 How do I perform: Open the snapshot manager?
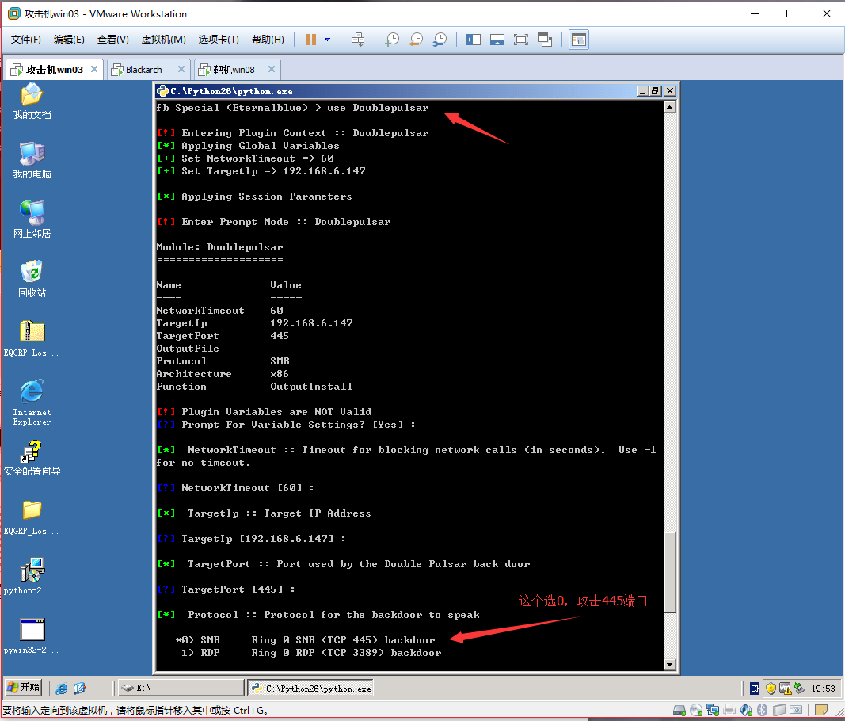tap(440, 40)
